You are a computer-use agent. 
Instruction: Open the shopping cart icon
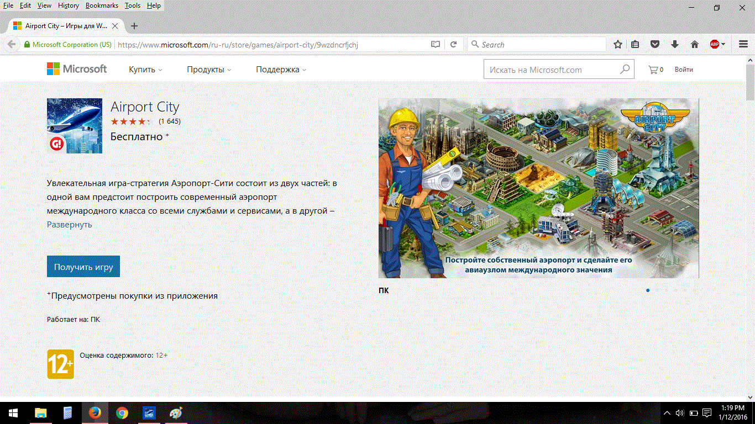(x=653, y=70)
